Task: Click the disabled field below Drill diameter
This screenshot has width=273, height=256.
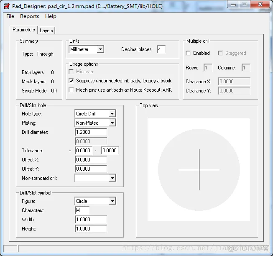Action: coord(91,141)
